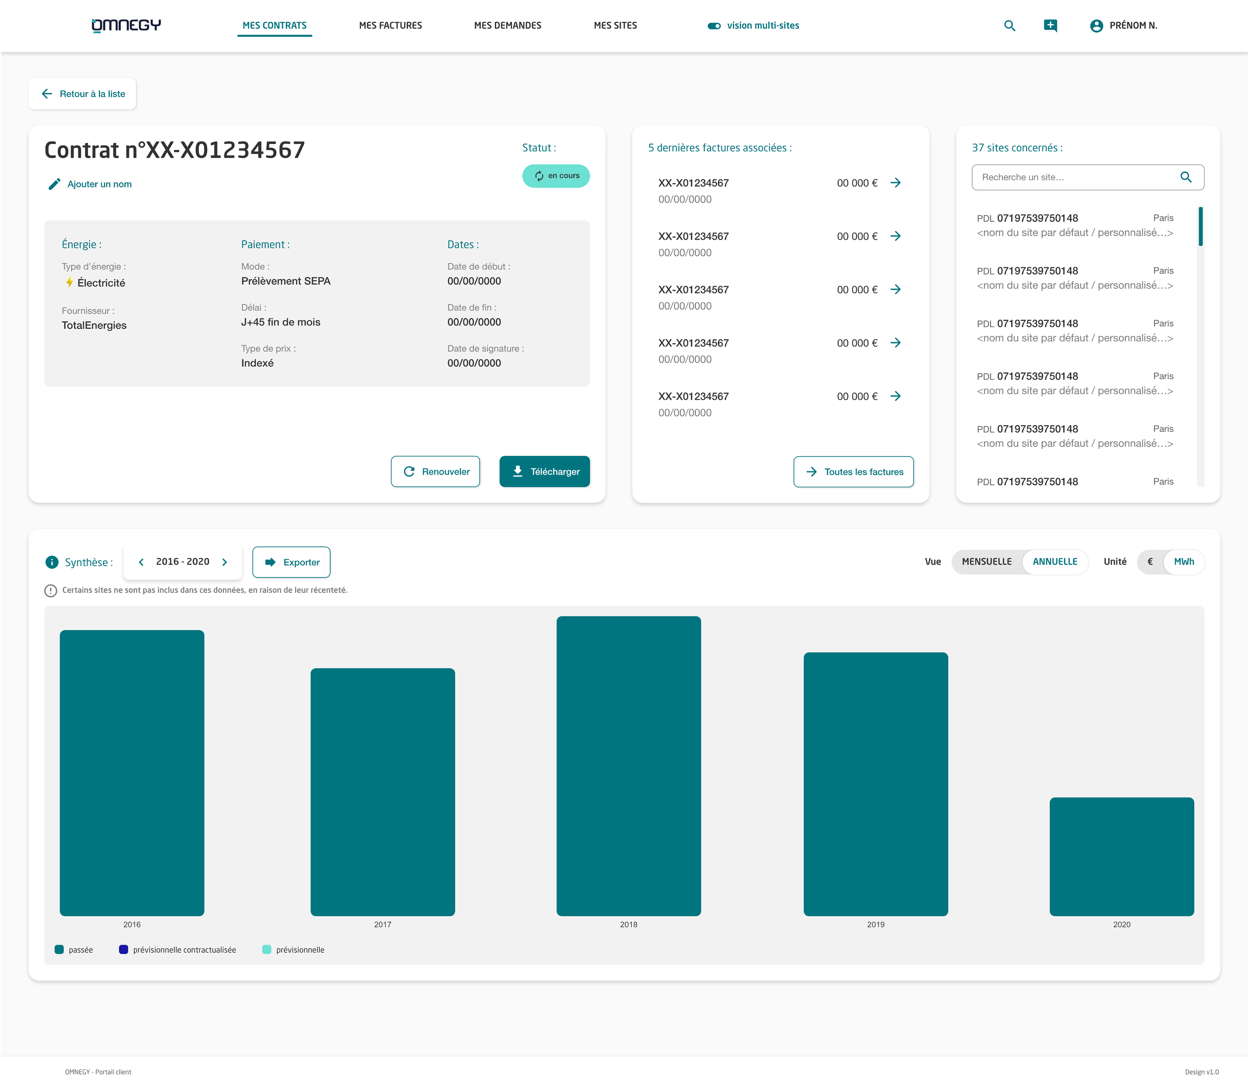Go to previous period before 2016 - 2020

[x=141, y=562]
